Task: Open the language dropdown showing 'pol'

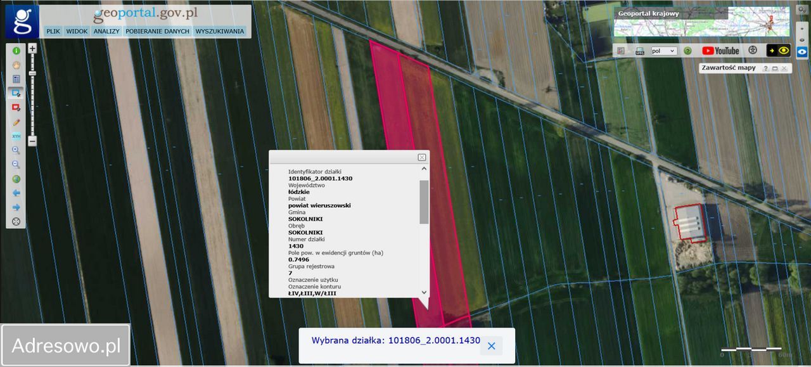Action: pyautogui.click(x=664, y=51)
